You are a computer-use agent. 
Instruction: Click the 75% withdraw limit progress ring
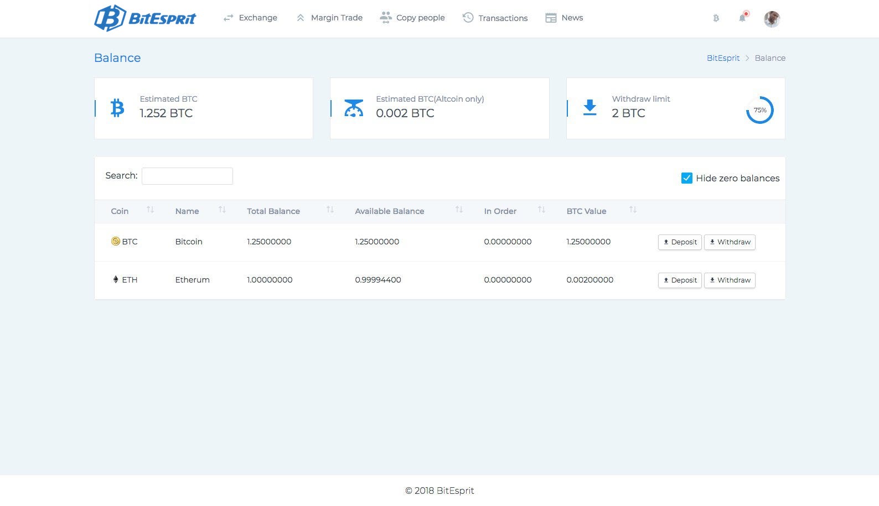(759, 110)
